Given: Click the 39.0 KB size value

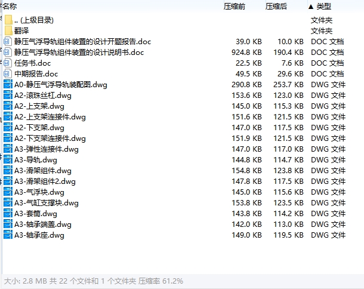Looking at the screenshot, I should [249, 42].
